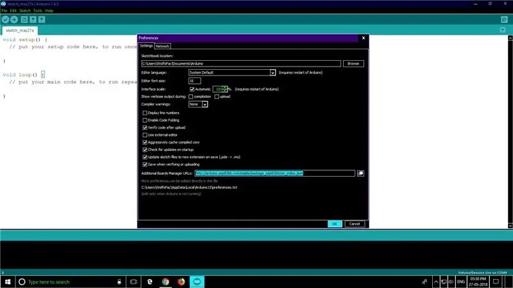Image resolution: width=513 pixels, height=288 pixels.
Task: Enable Display line numbers checkbox
Action: [x=145, y=113]
